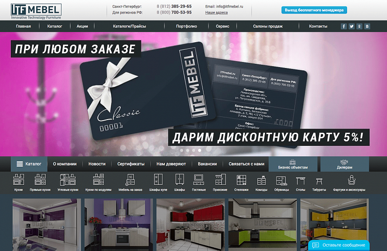This screenshot has width=387, height=251.
Task: Open the yellow kitchen thumbnail
Action: click(x=334, y=225)
